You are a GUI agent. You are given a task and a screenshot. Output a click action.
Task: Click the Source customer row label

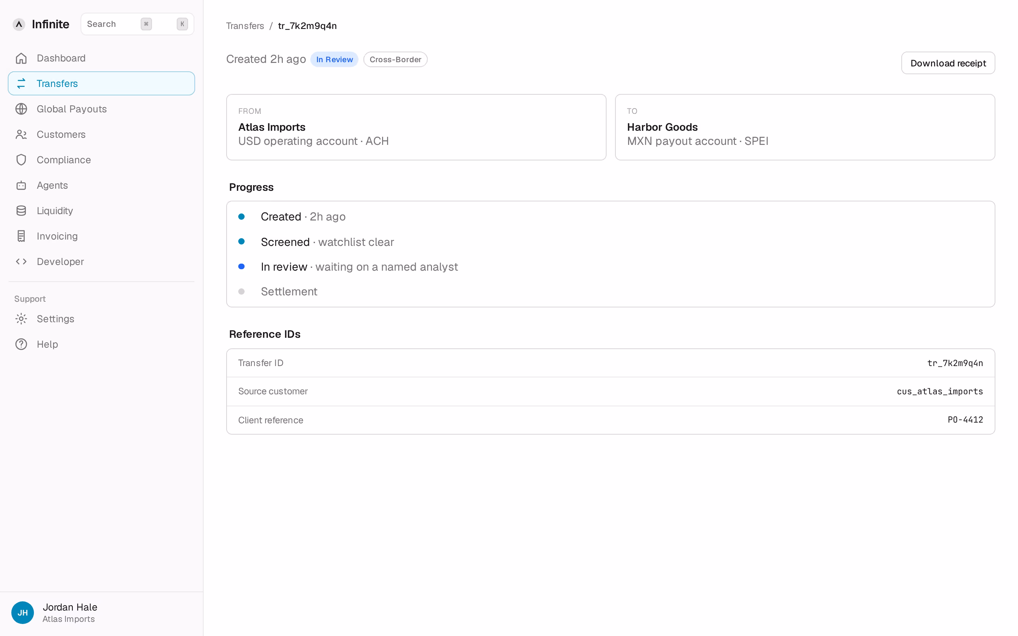pos(273,391)
